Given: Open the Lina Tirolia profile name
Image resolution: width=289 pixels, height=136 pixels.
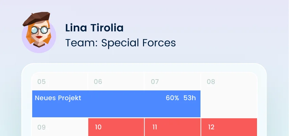Looking at the screenshot, I should click(94, 28).
